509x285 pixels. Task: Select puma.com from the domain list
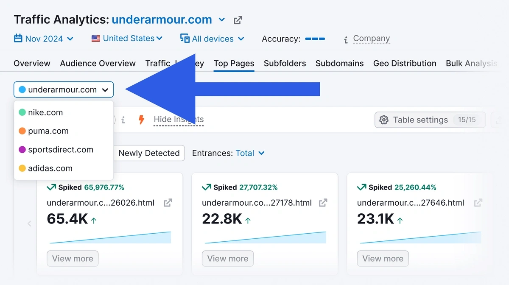pos(64,131)
